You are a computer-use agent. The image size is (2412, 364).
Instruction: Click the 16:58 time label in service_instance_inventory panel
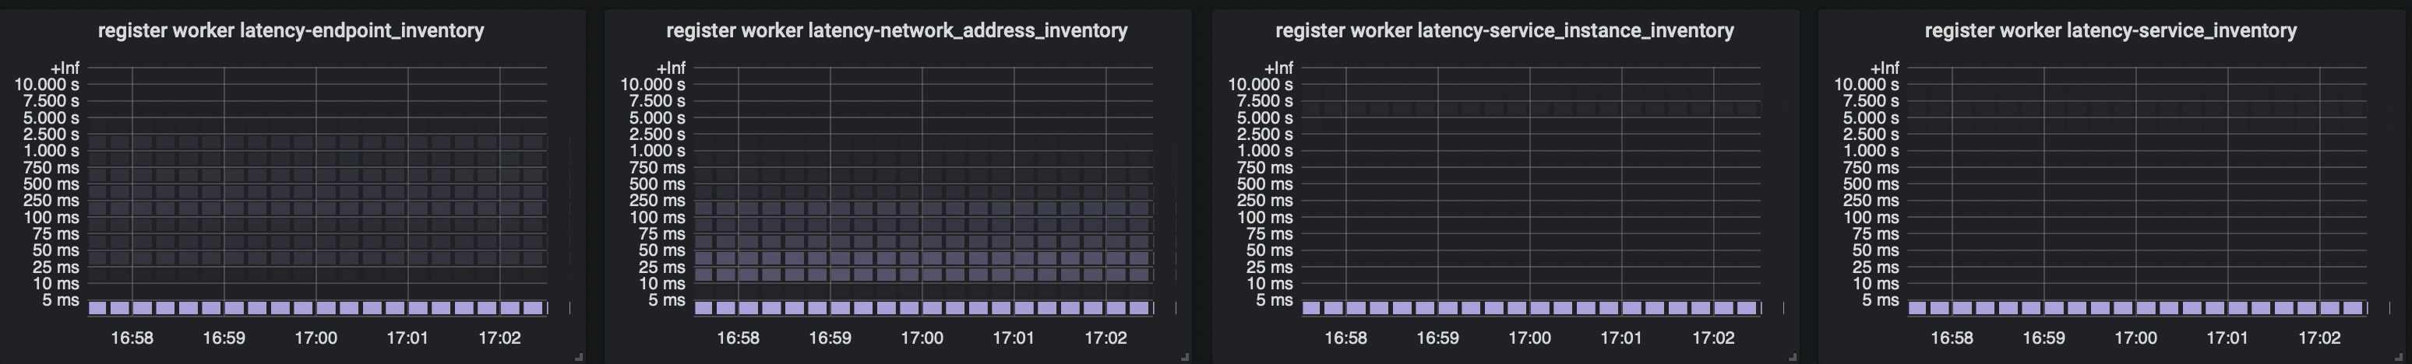pos(1345,338)
